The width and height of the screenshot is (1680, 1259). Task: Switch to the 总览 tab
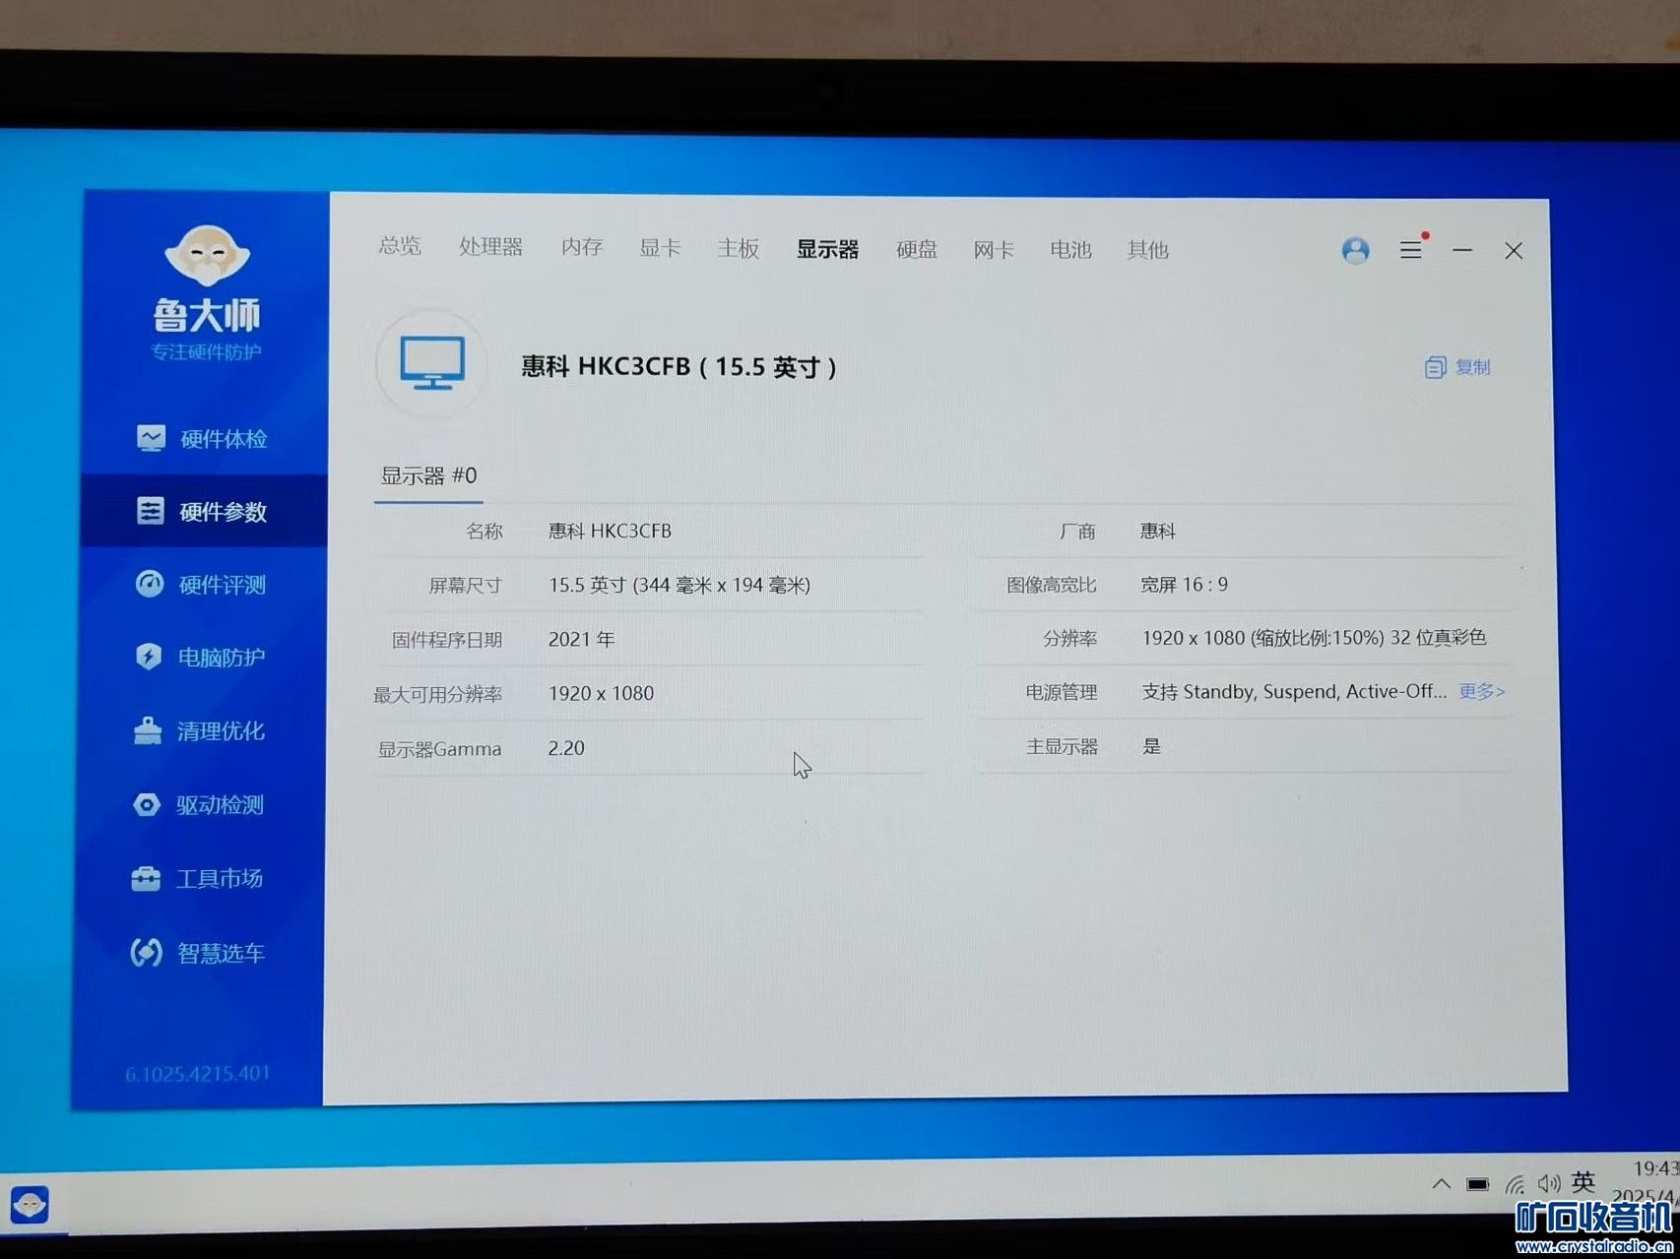click(x=400, y=245)
